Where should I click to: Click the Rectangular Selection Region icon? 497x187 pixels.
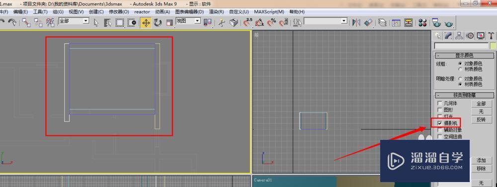[x=120, y=22]
